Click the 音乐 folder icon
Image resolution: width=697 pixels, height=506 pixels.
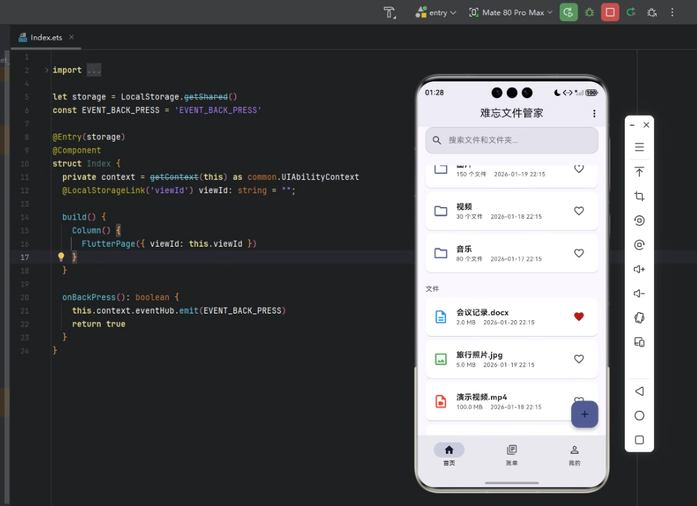coord(441,253)
